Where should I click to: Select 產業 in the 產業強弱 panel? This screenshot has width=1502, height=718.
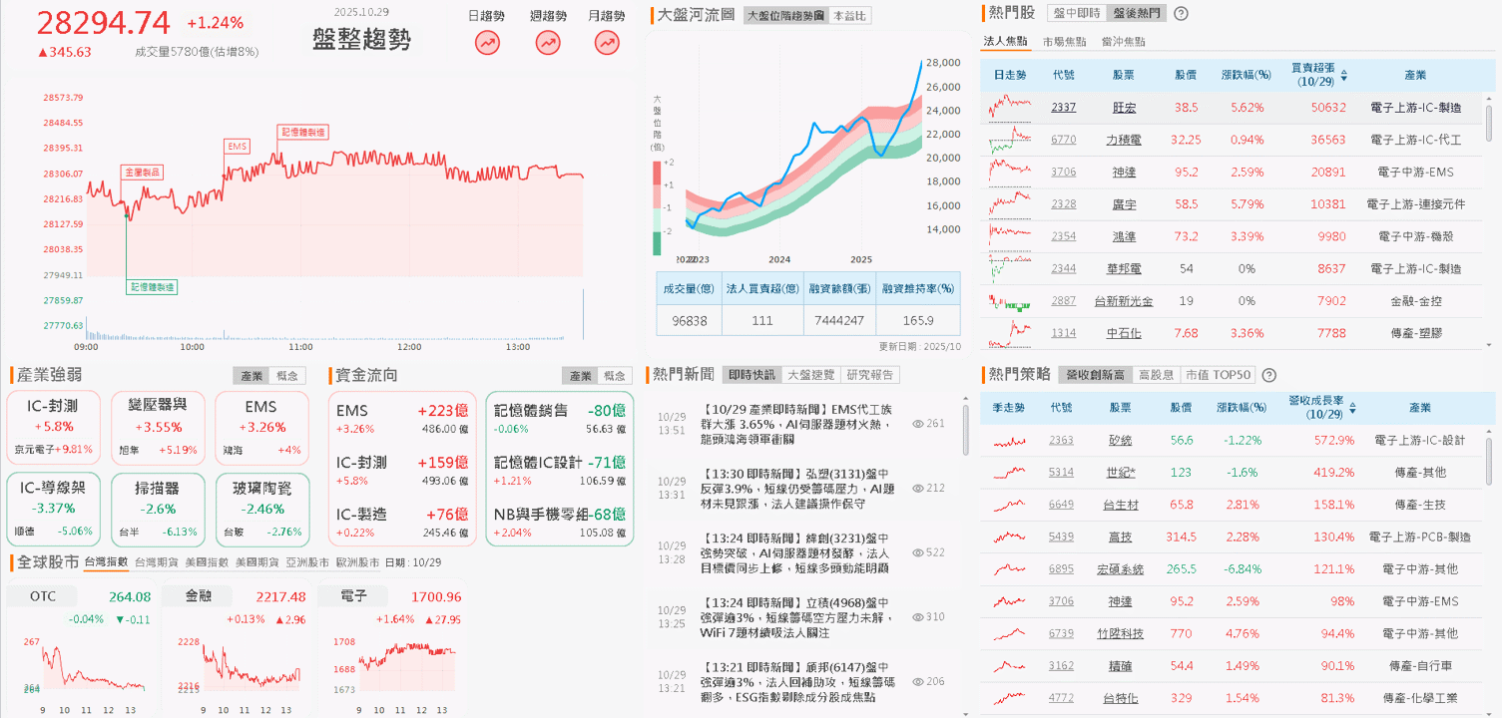251,376
